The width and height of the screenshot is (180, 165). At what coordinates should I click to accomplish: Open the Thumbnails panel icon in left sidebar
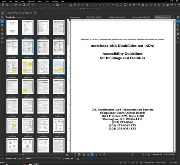2,21
